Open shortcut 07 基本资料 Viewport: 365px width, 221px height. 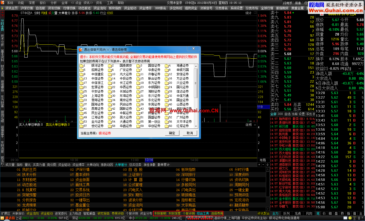click(80, 175)
